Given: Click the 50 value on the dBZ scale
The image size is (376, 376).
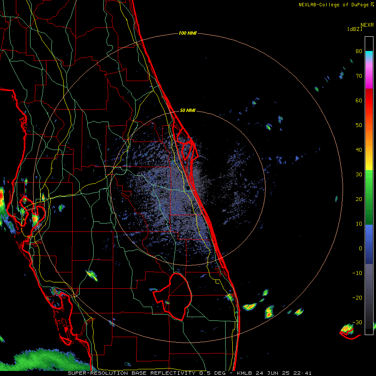Looking at the screenshot, I should [359, 125].
